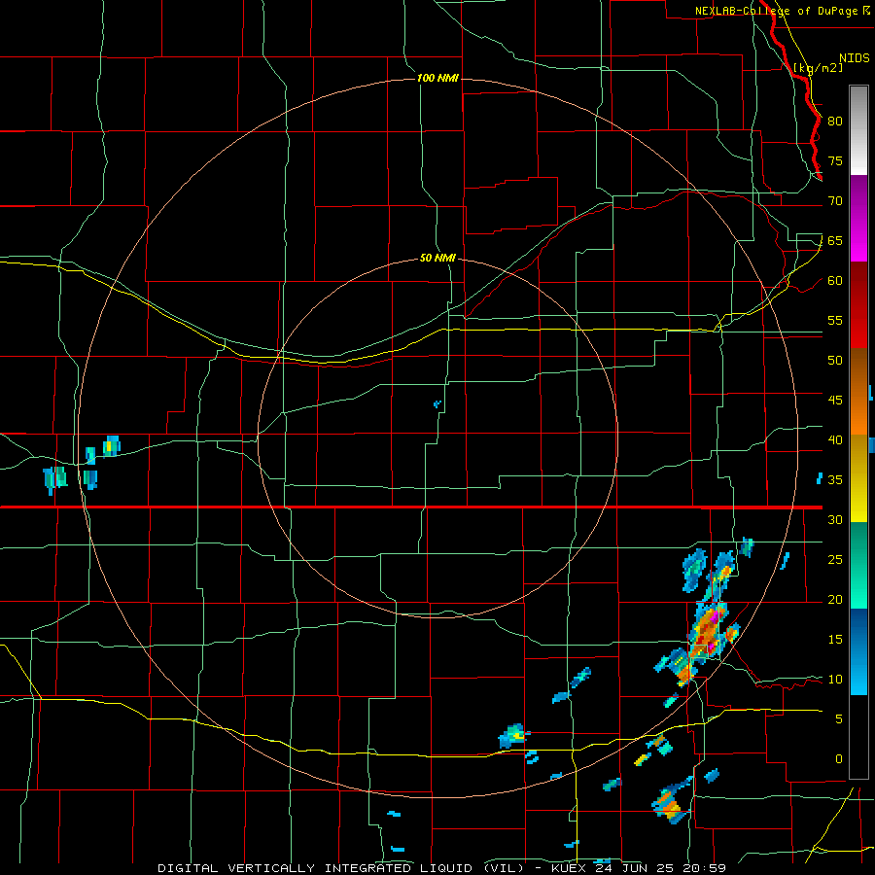
Task: Select the purple-magenta segment of color bar
Action: coord(858,219)
